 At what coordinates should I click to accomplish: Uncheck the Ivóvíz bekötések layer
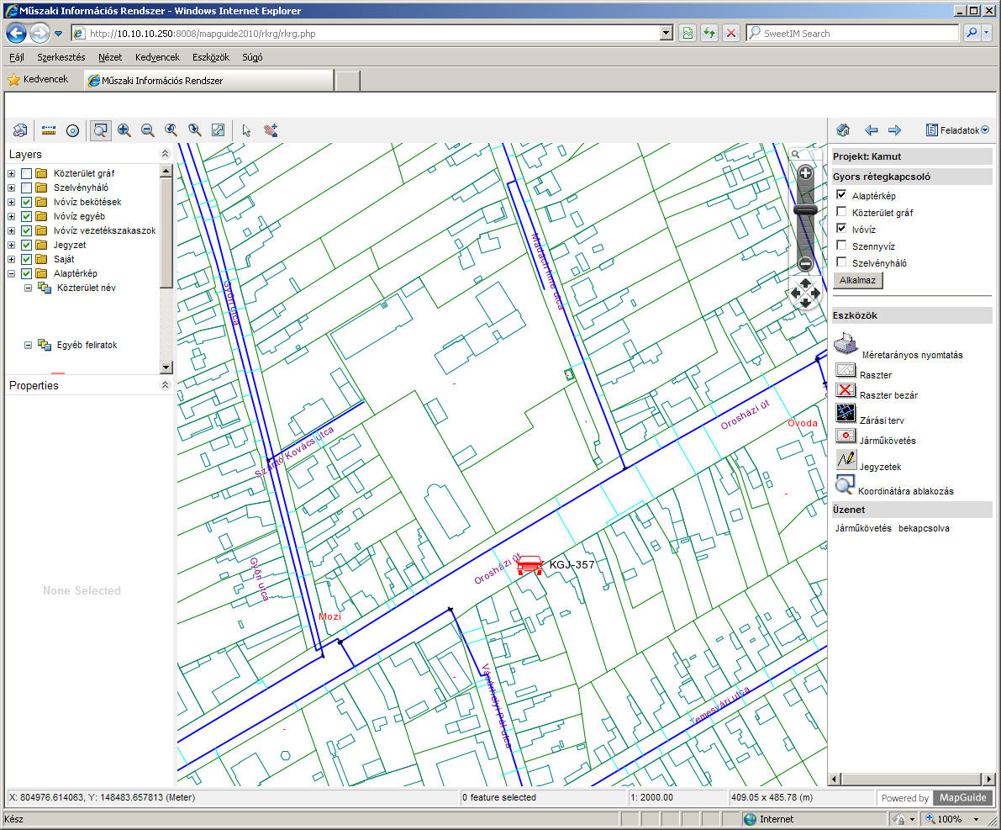[x=26, y=202]
